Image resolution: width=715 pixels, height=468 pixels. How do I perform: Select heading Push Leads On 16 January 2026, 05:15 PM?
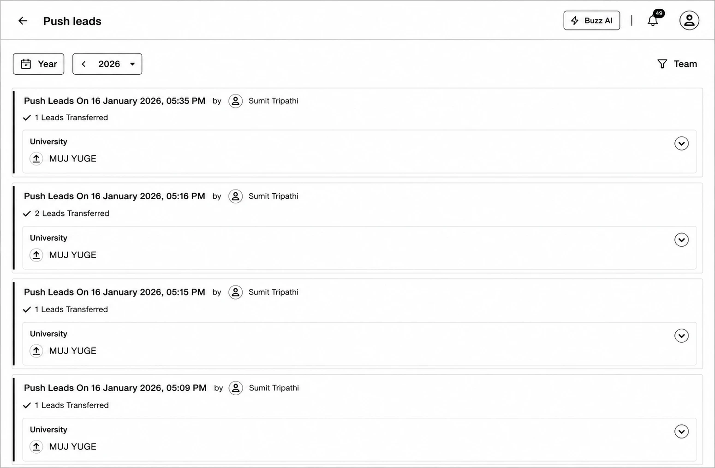[114, 292]
